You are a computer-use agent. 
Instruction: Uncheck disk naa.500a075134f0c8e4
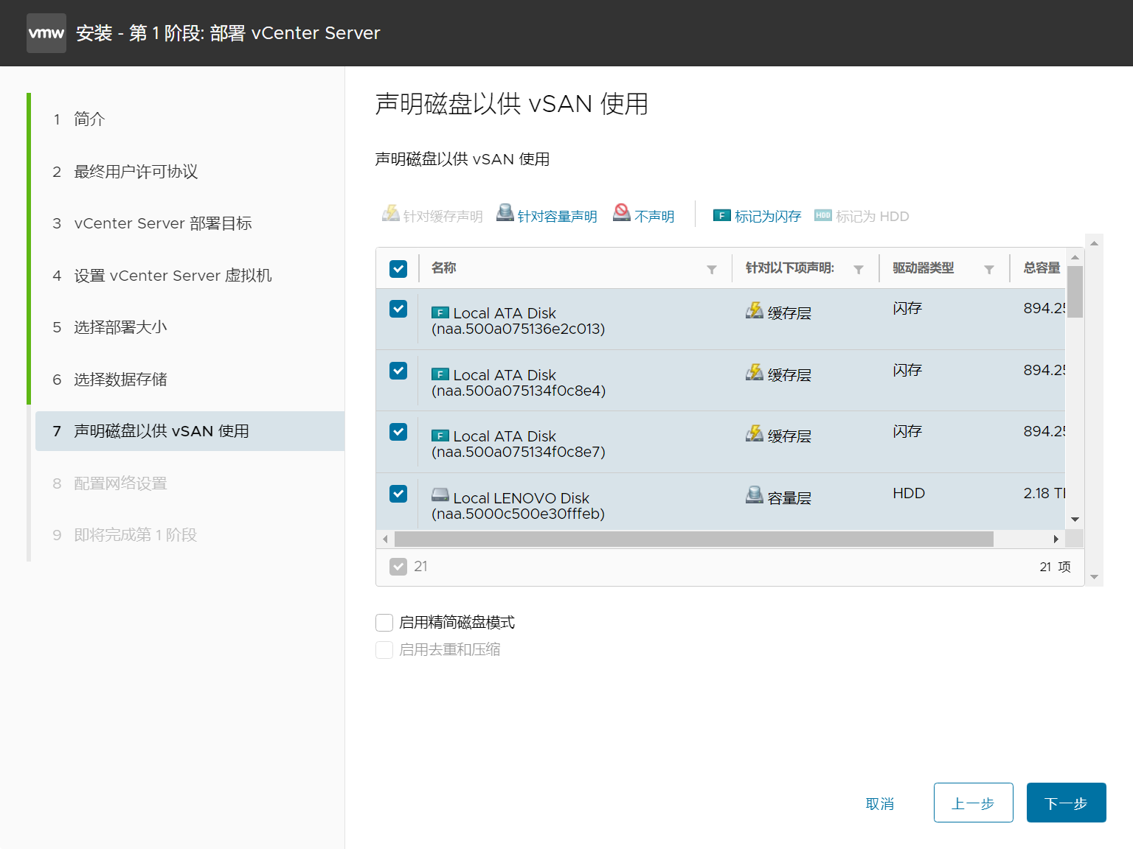[x=398, y=371]
